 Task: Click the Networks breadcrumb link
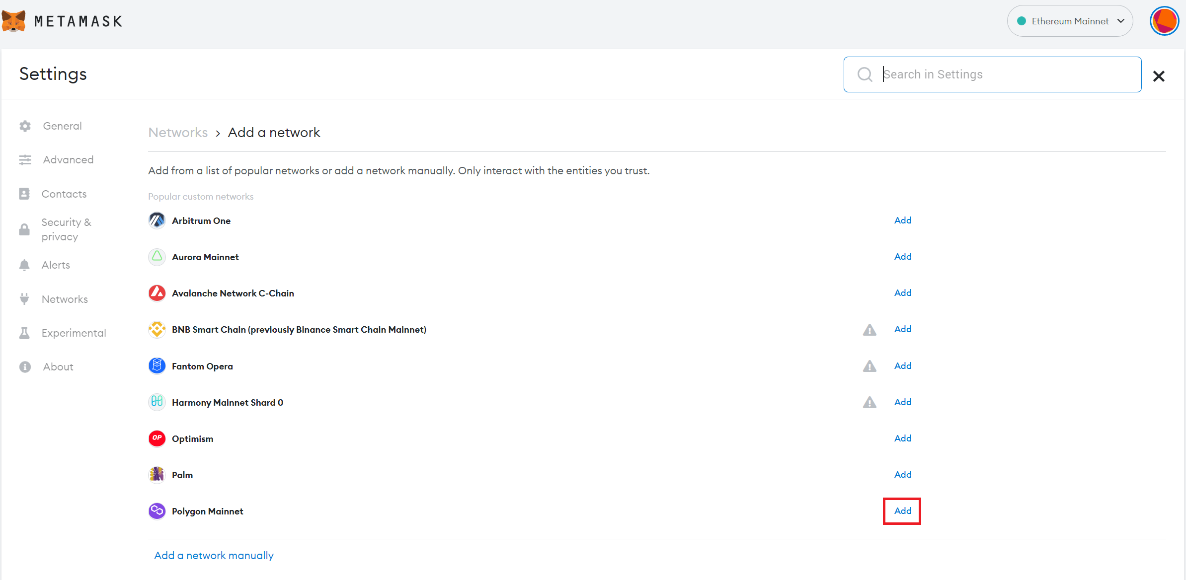[178, 133]
